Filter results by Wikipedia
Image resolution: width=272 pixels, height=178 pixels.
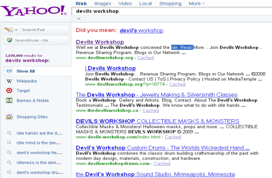tap(27, 81)
